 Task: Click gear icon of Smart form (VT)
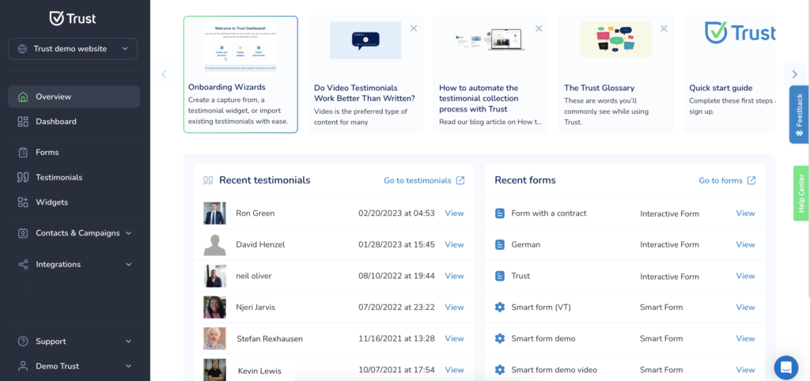(500, 307)
